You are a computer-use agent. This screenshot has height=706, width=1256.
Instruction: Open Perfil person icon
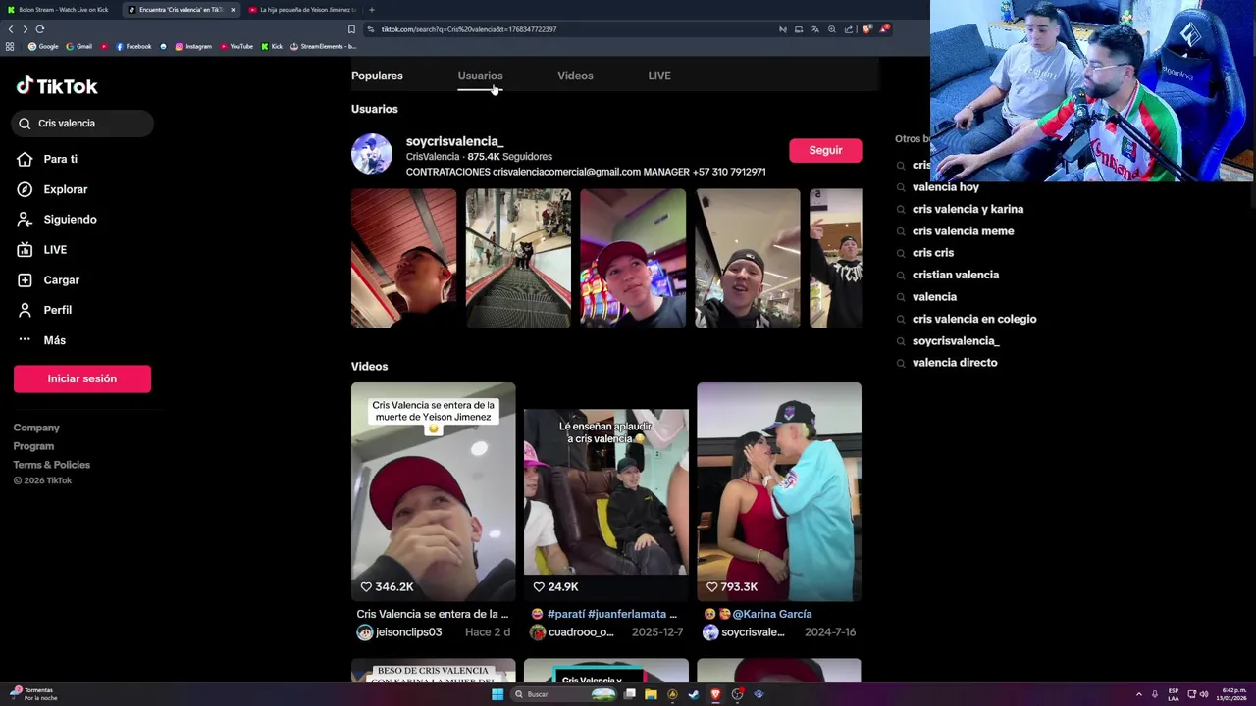pyautogui.click(x=25, y=310)
